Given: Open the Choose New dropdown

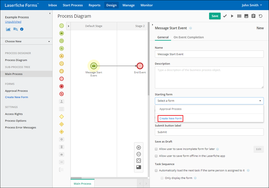Looking at the screenshot, I should [x=26, y=42].
